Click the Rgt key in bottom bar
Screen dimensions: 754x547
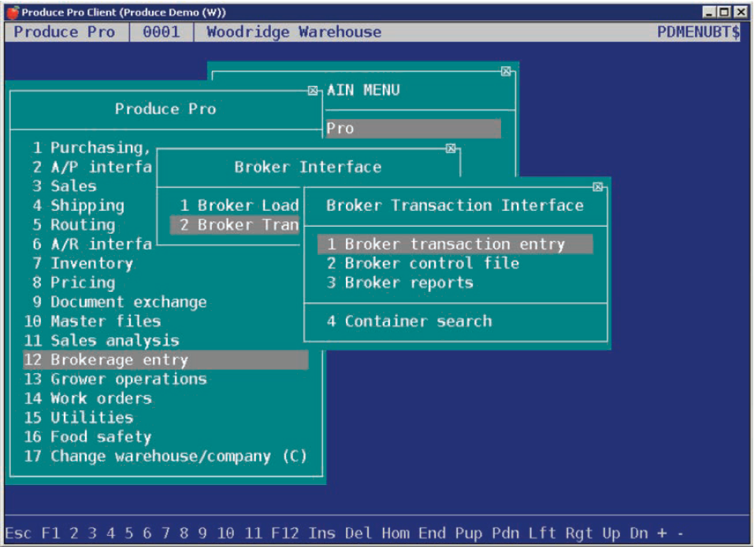pyautogui.click(x=579, y=533)
